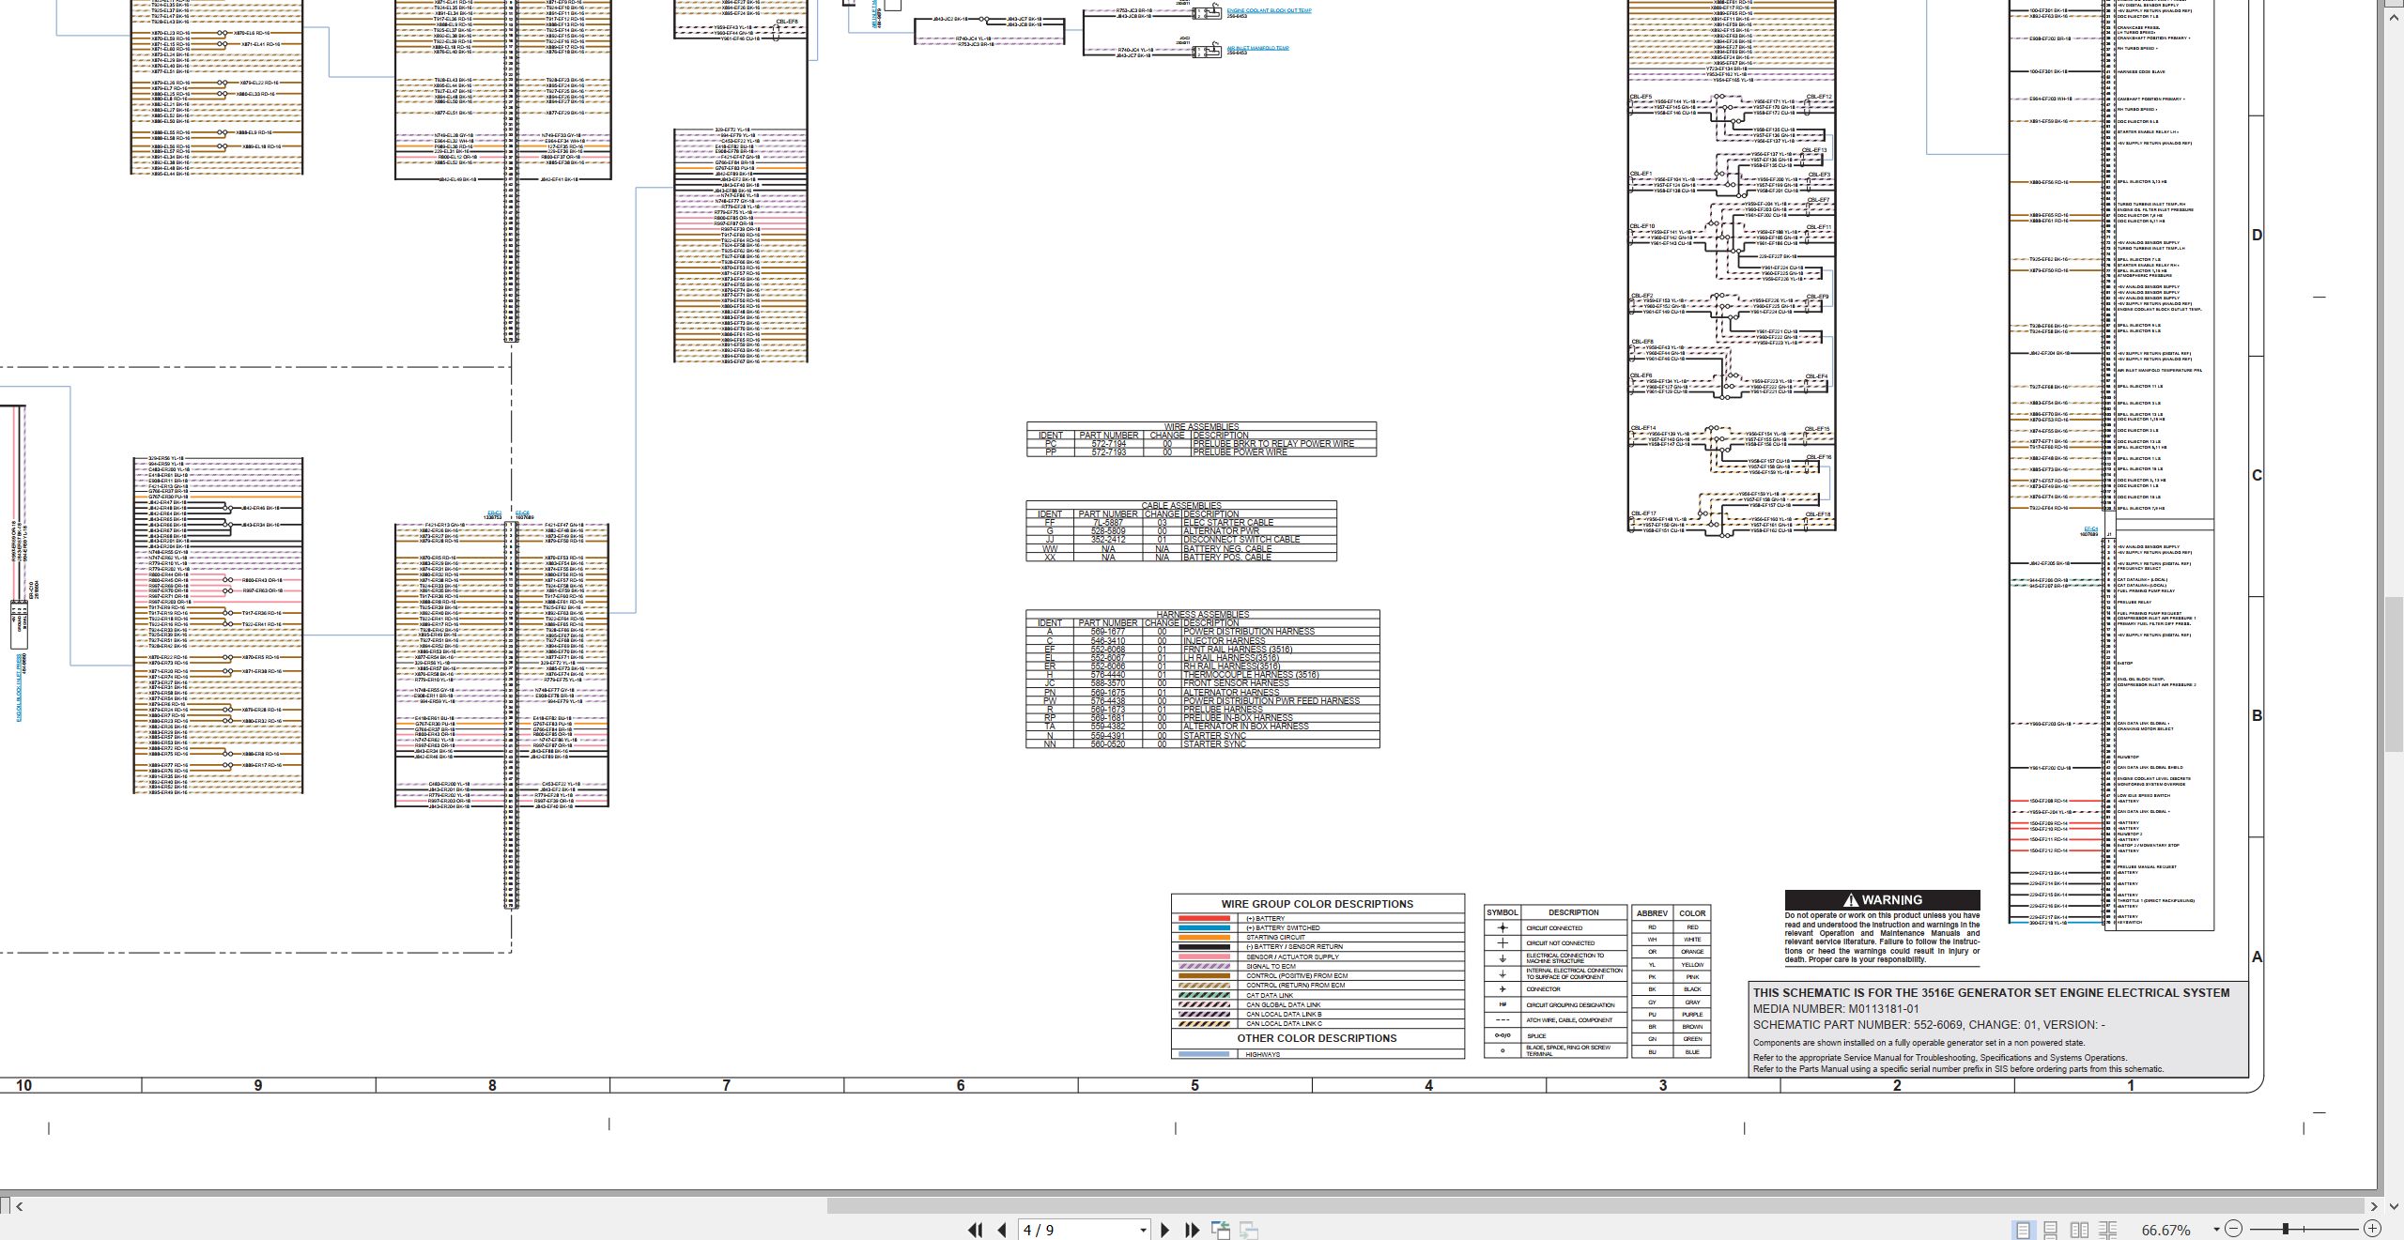The height and width of the screenshot is (1240, 2404).
Task: Go to the previous page
Action: pos(1002,1230)
